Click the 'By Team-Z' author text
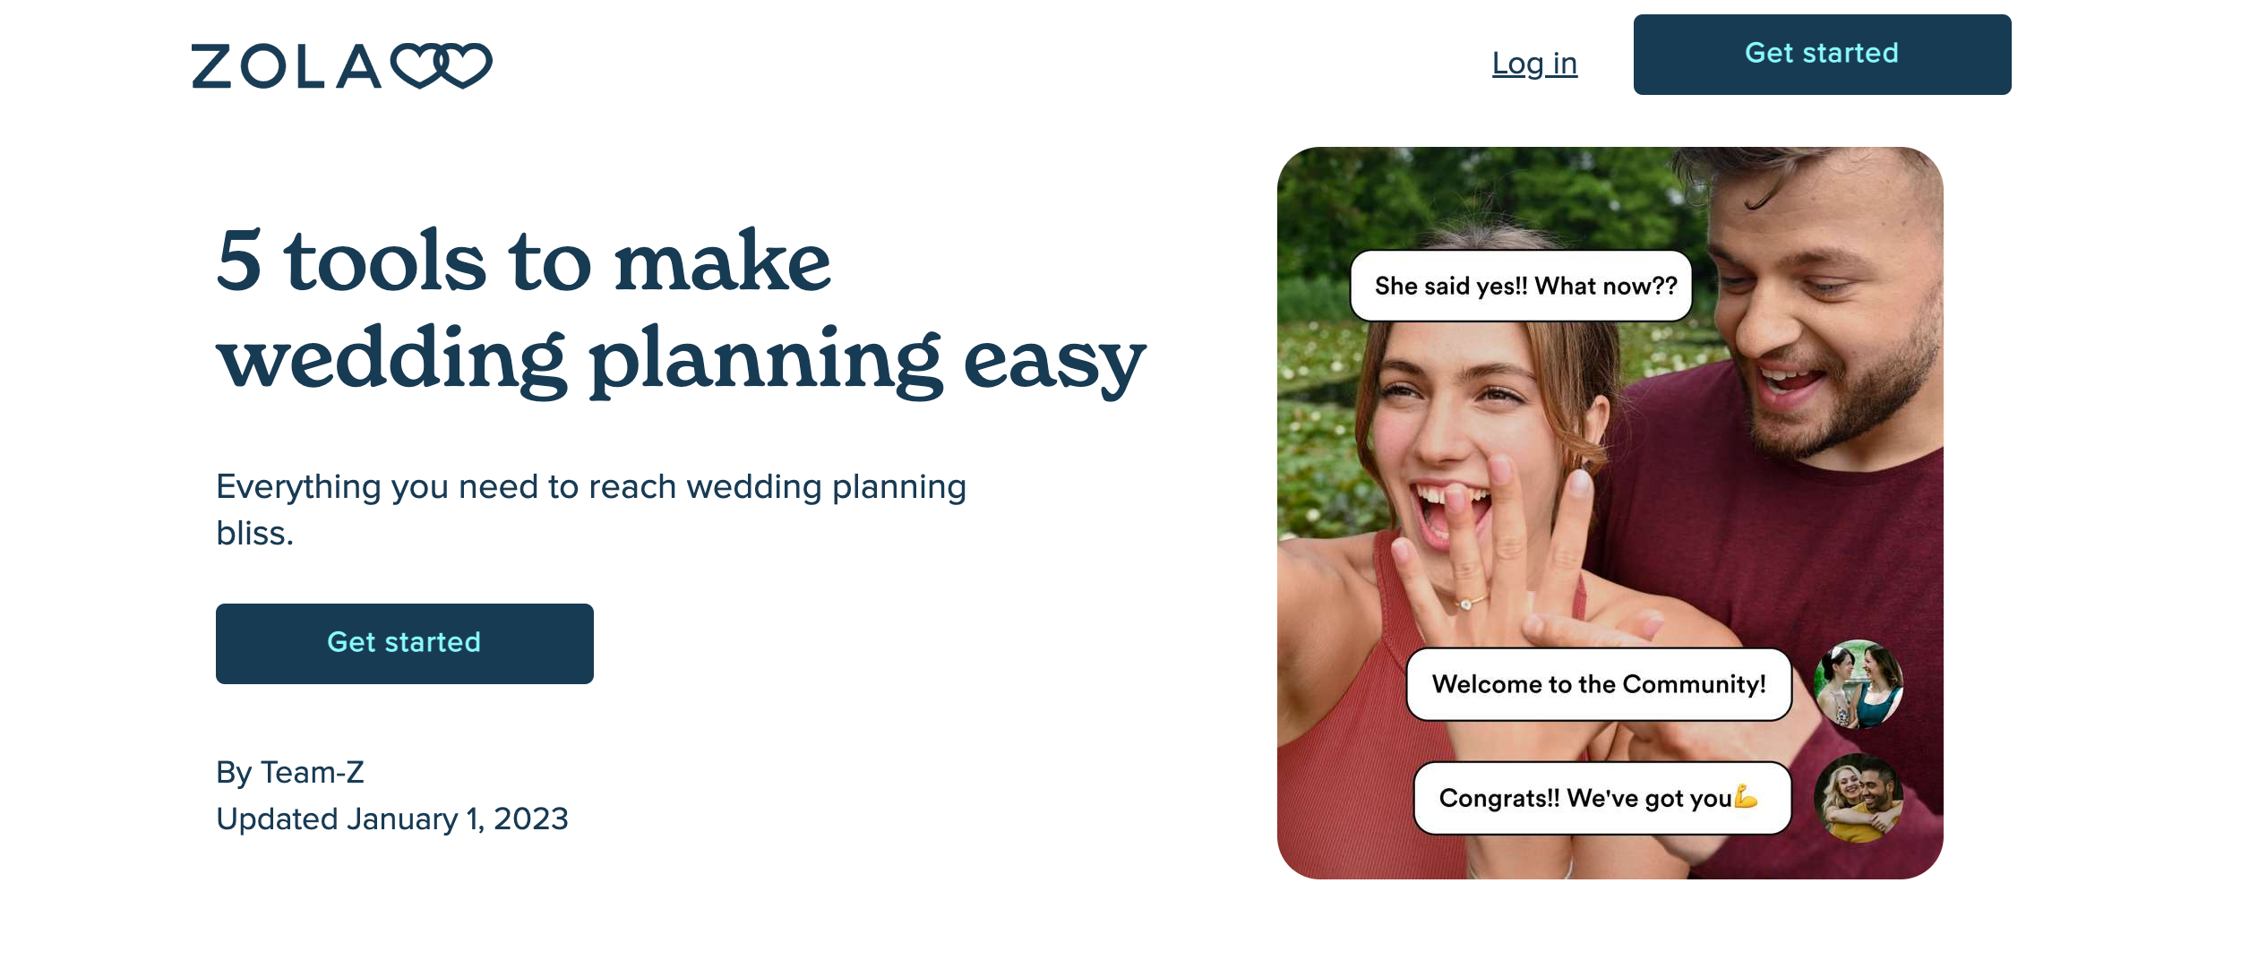 [x=290, y=772]
